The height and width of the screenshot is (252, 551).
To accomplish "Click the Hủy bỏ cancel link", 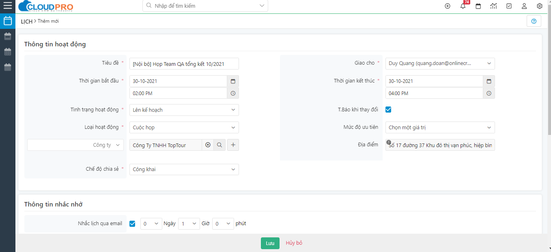I will coord(294,243).
